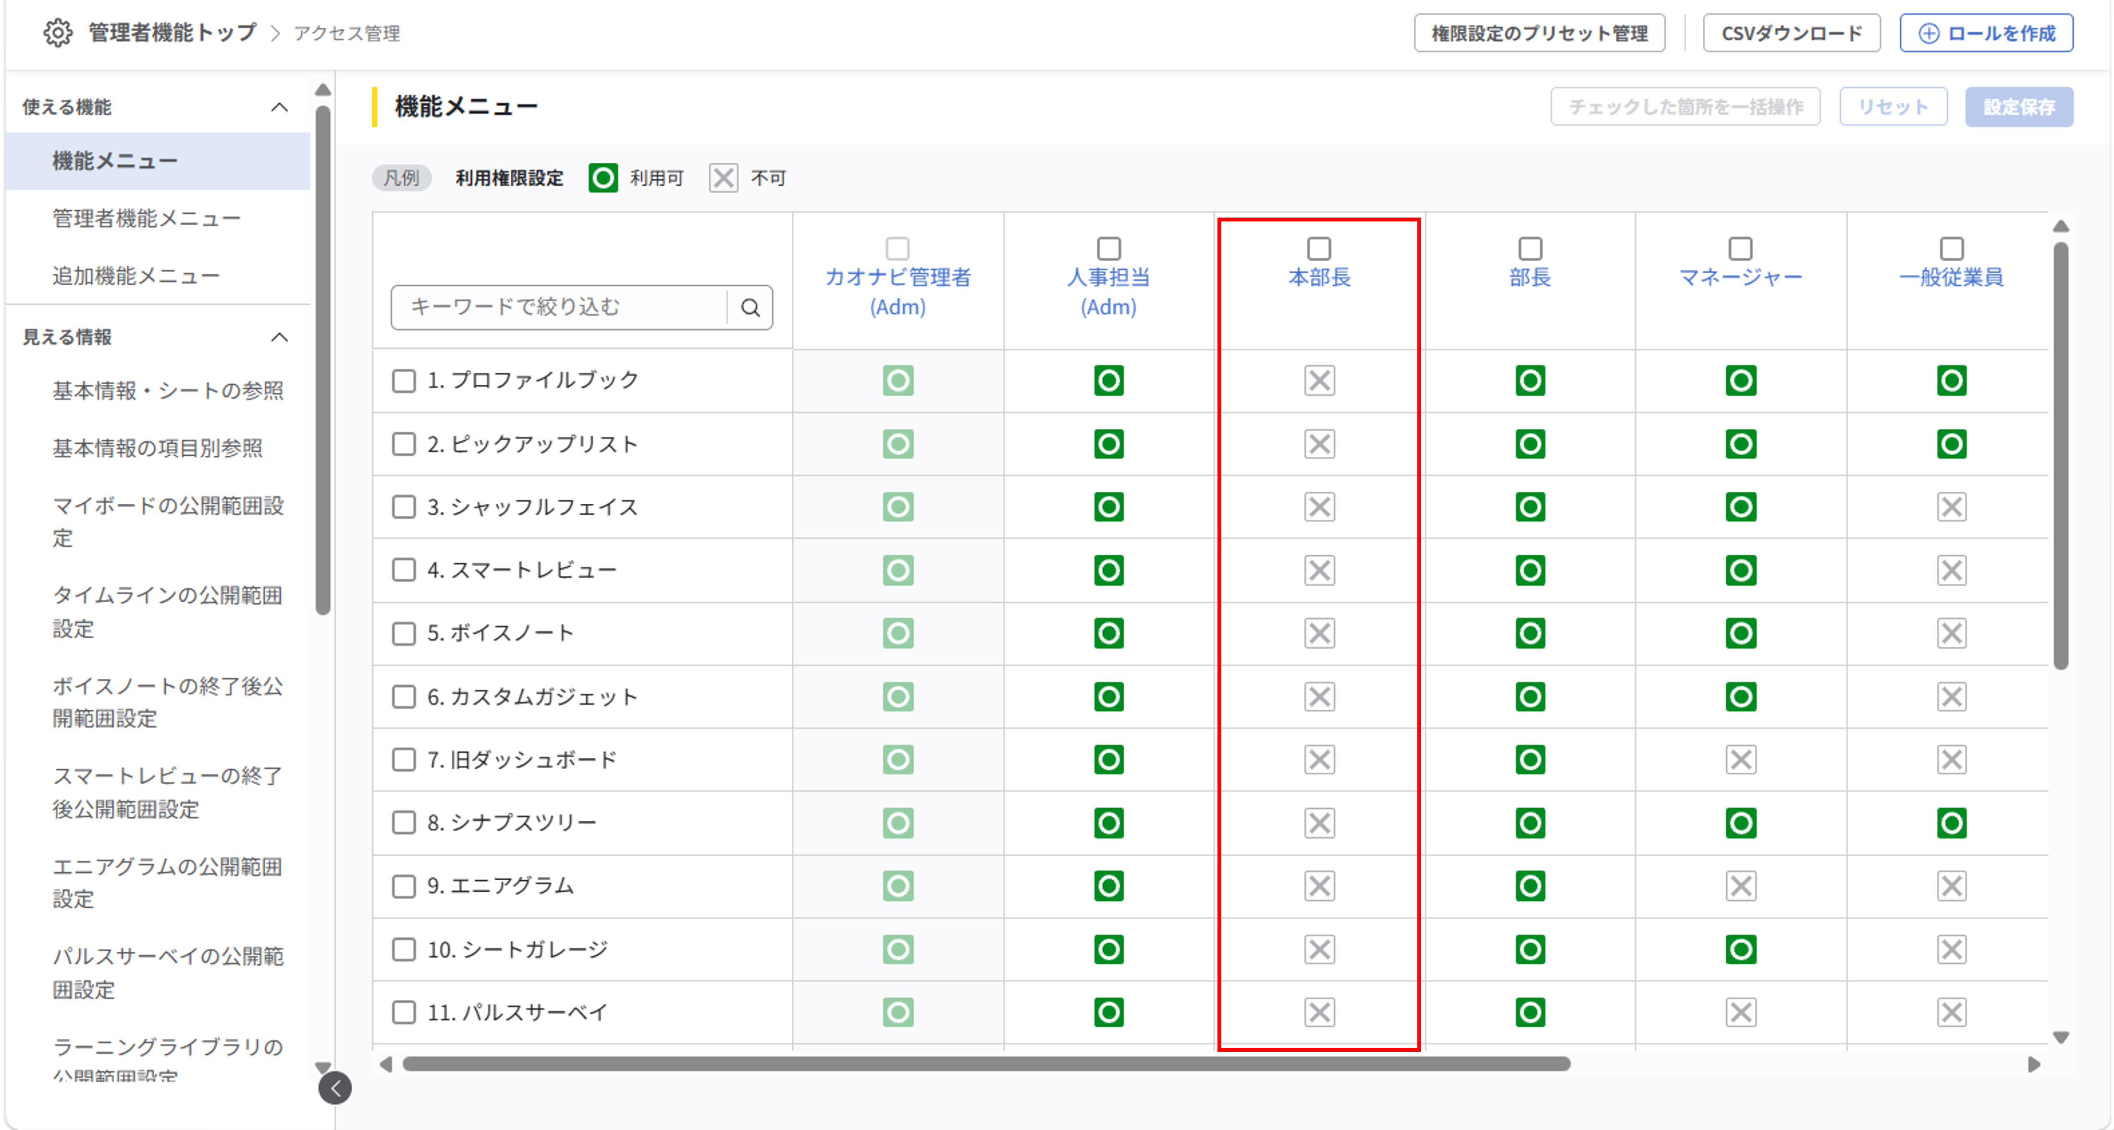Open 基本情報・シートの参照 in the sidebar

click(168, 390)
